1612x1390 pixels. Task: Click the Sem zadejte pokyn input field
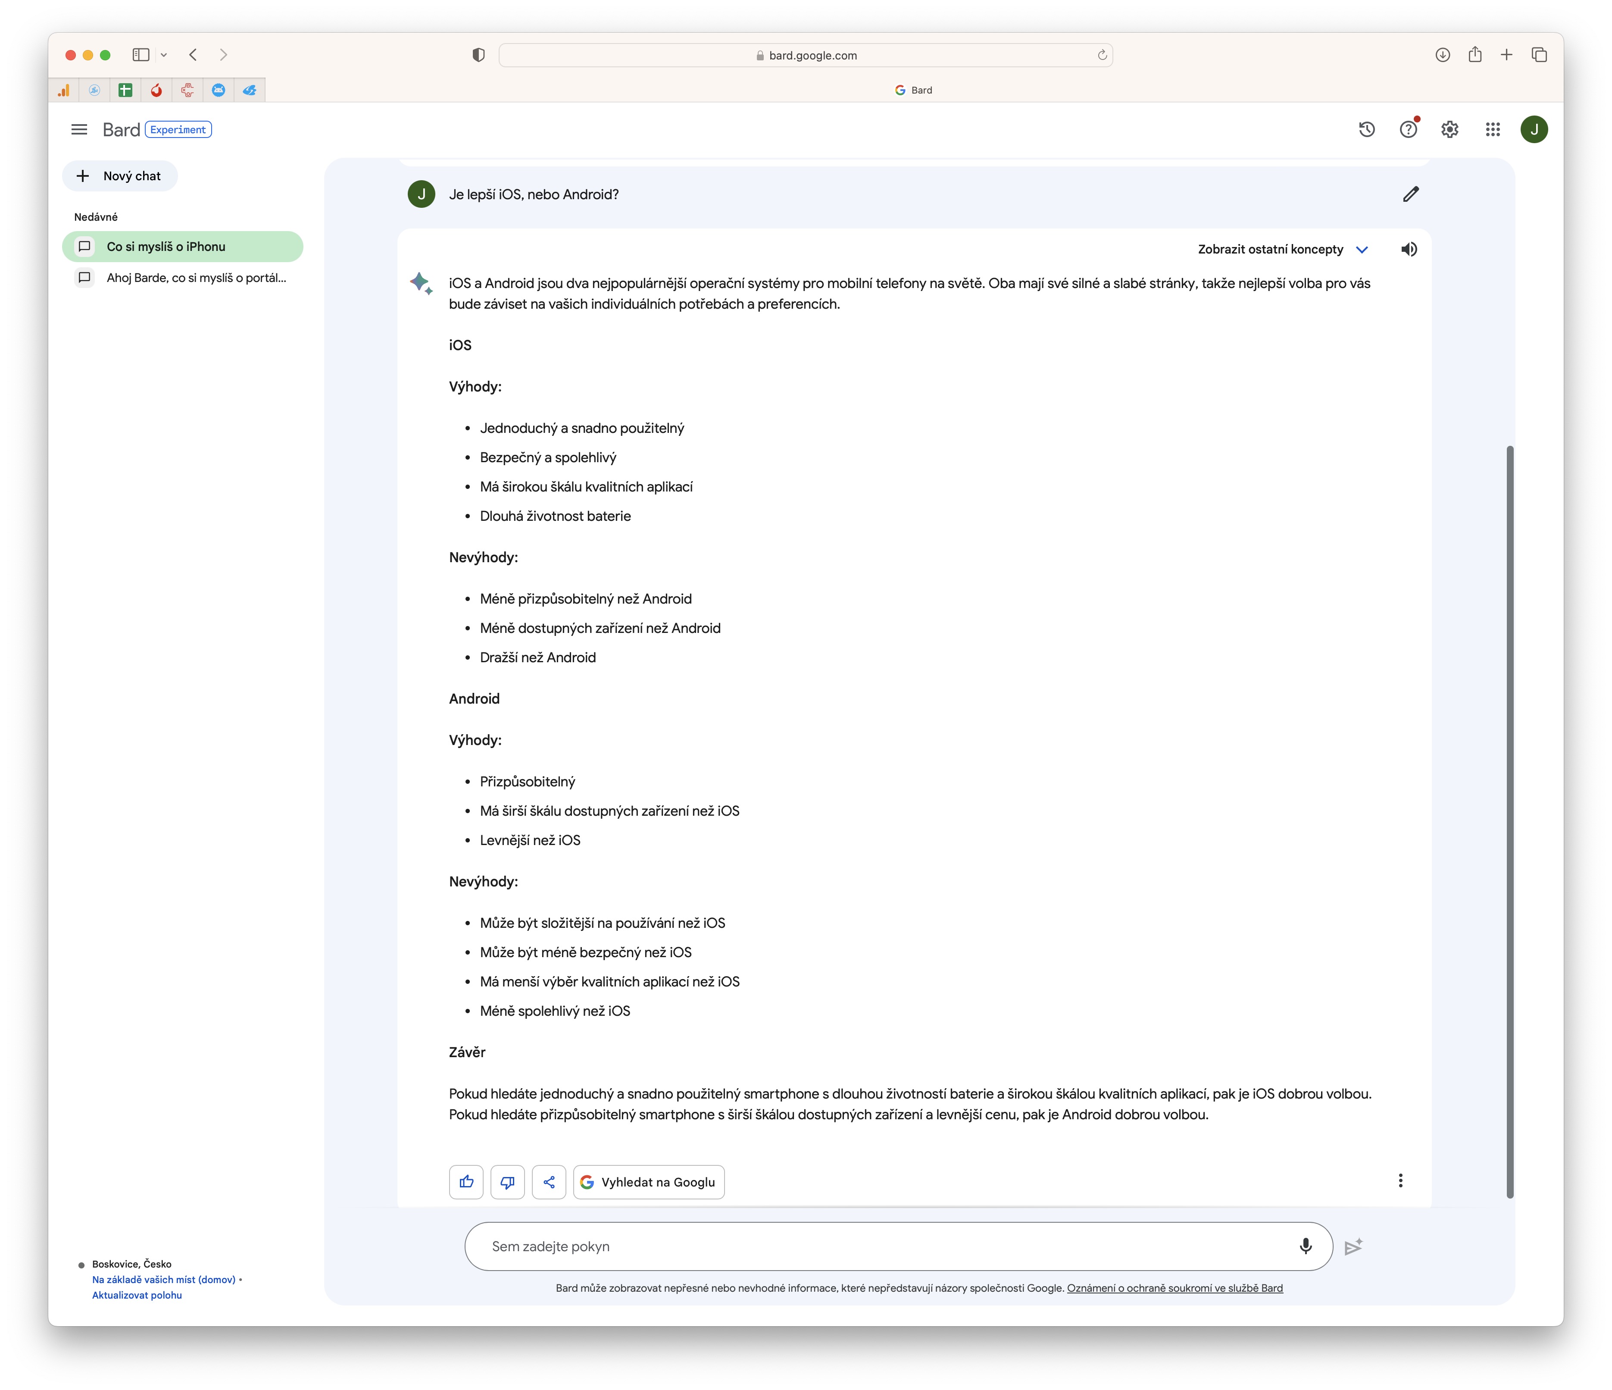coord(879,1246)
